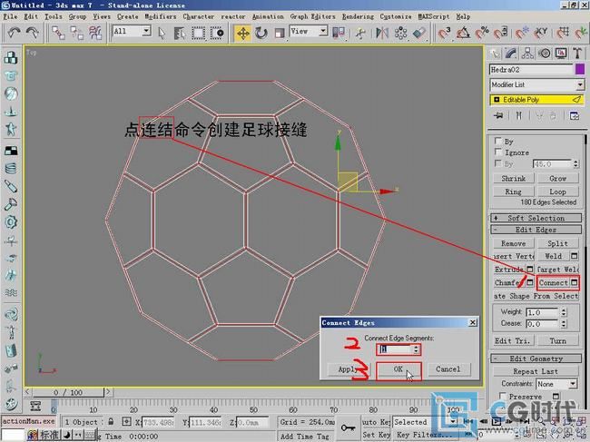The image size is (590, 442).
Task: Toggle the Ignore checkbox
Action: coord(497,152)
